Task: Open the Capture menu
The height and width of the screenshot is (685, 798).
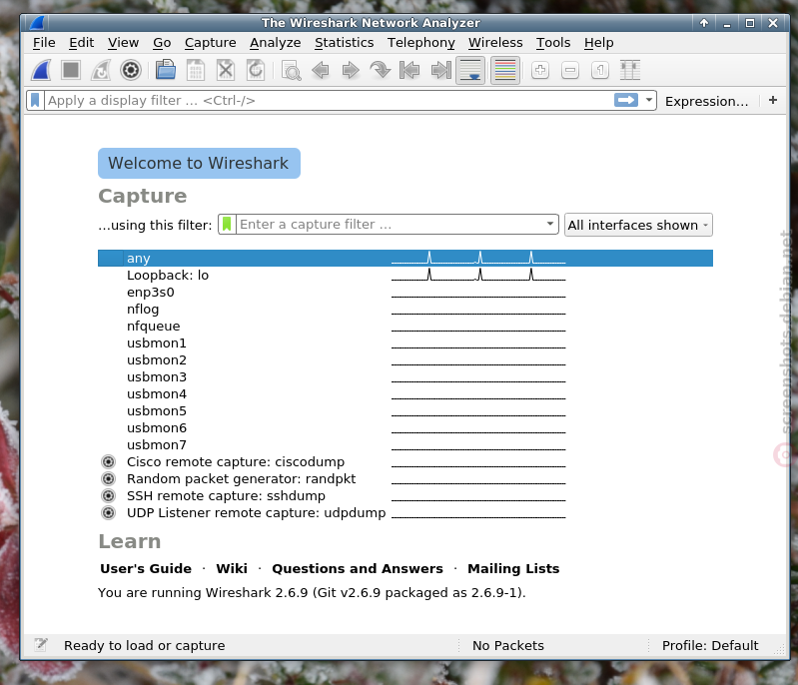Action: pyautogui.click(x=210, y=43)
